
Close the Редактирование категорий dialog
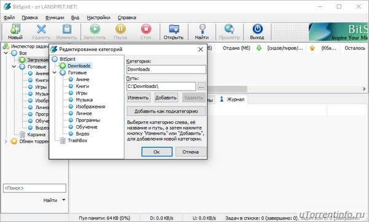(x=200, y=50)
